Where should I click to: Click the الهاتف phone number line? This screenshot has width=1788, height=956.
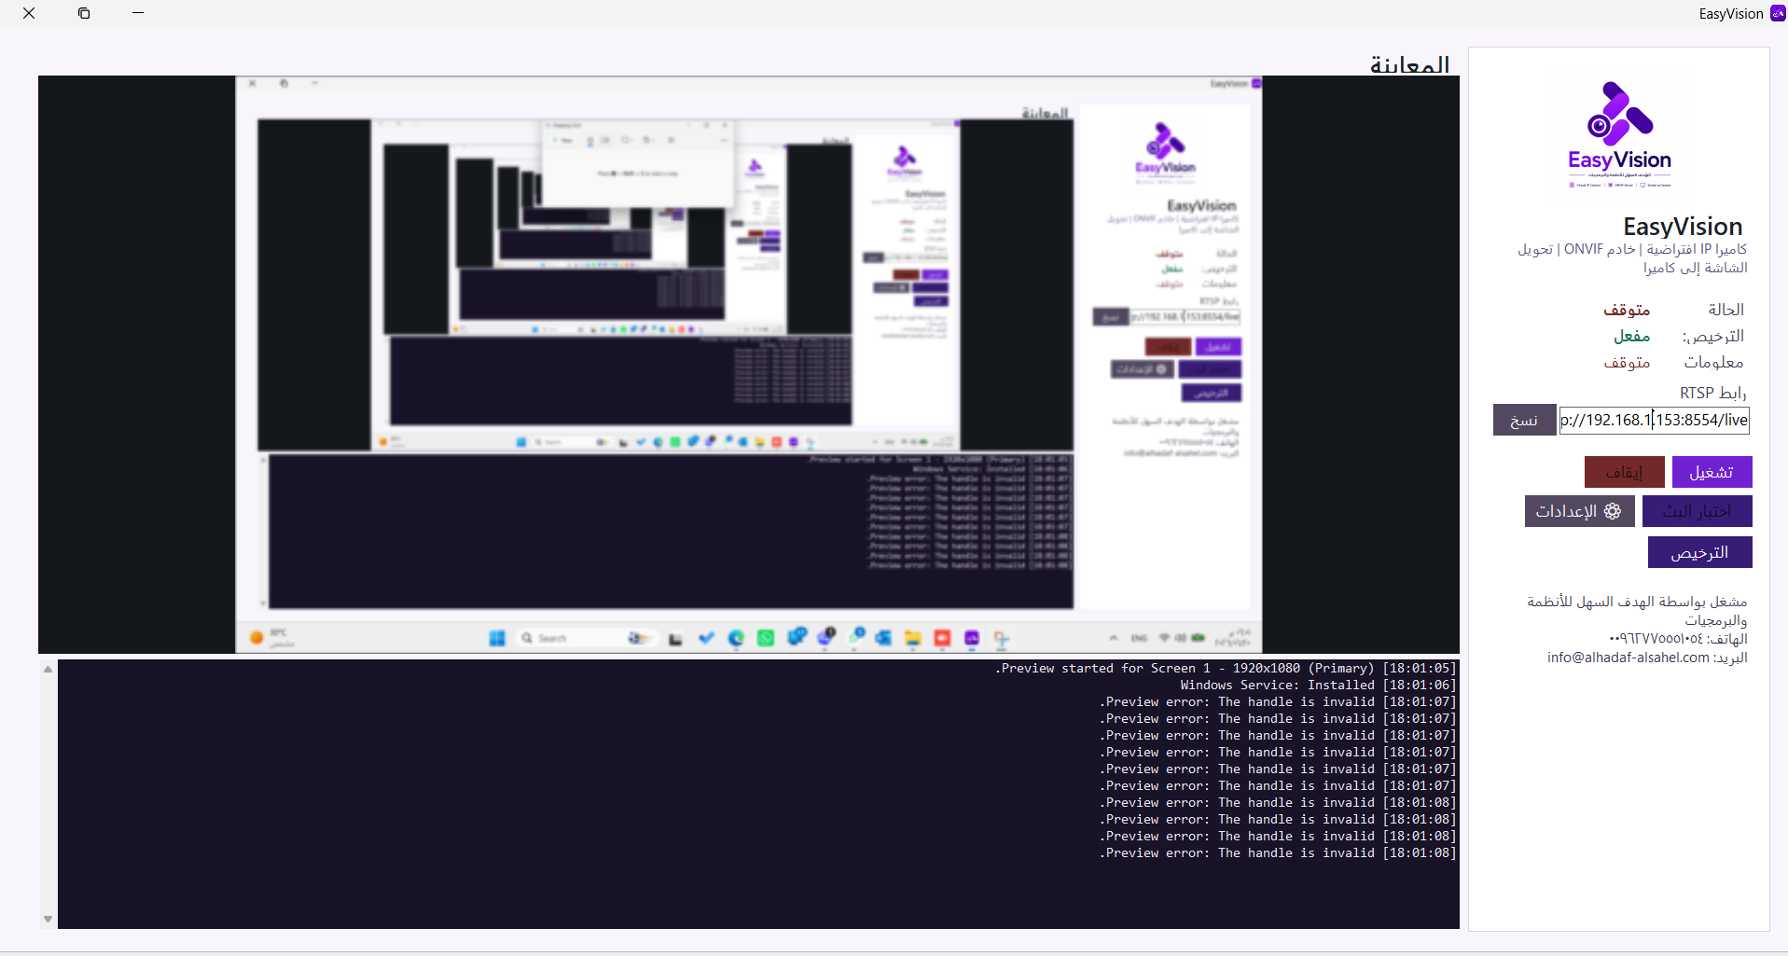[x=1678, y=639]
